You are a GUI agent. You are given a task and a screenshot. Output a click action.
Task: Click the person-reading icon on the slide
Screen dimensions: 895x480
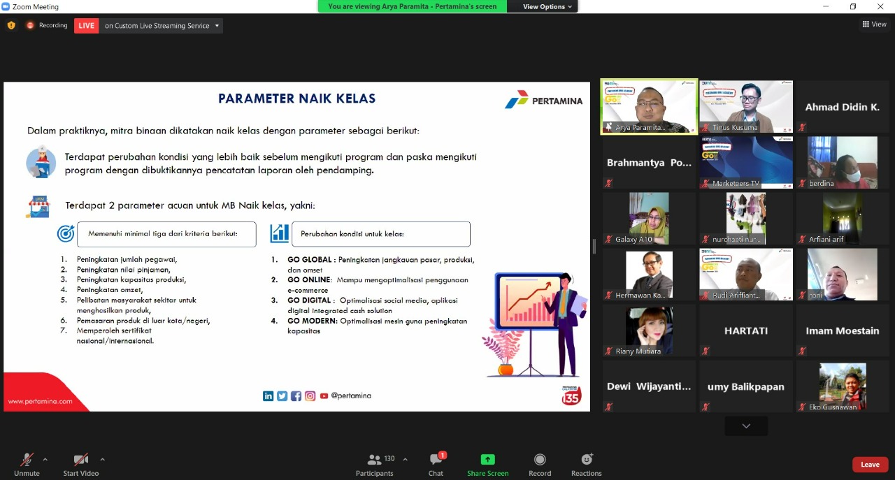click(41, 162)
